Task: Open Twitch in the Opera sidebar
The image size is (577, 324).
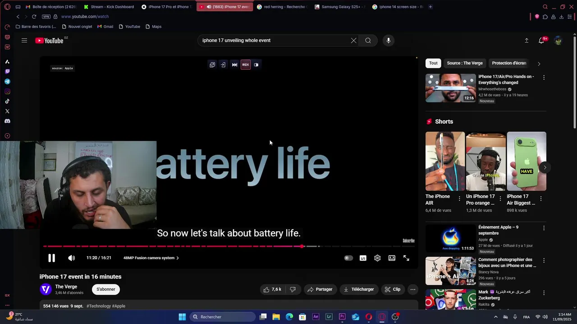Action: click(x=7, y=72)
